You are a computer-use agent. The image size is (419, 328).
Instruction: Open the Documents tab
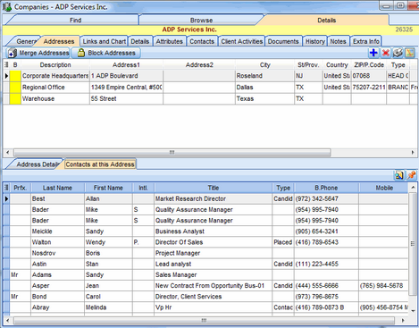click(283, 41)
